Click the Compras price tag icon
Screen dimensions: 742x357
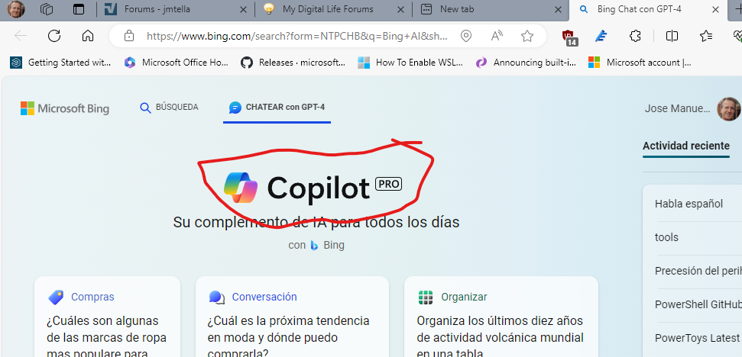coord(55,297)
